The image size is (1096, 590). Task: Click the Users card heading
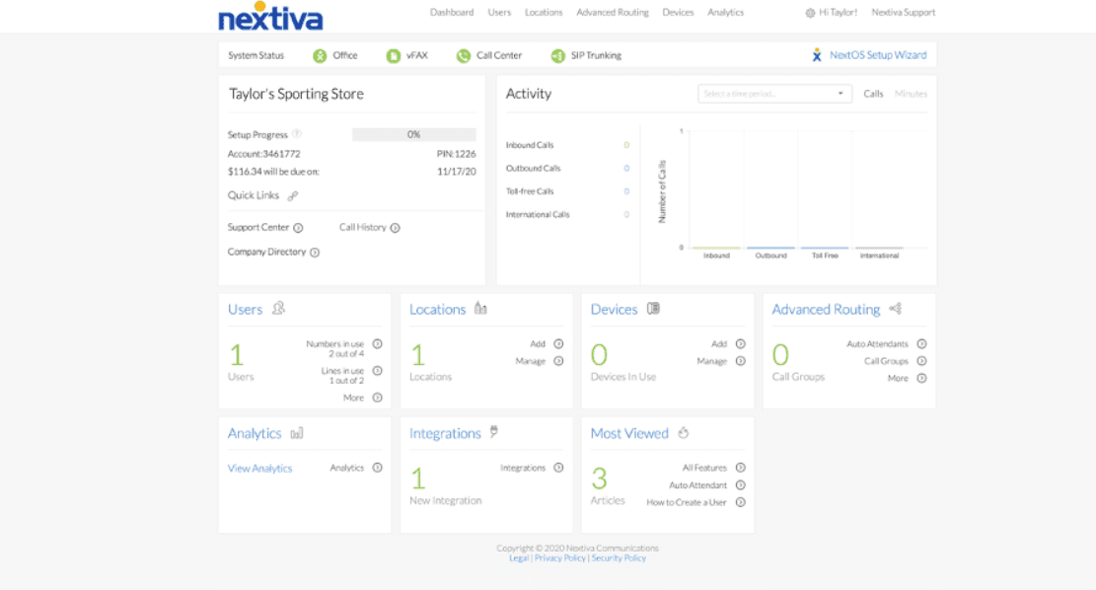point(246,309)
